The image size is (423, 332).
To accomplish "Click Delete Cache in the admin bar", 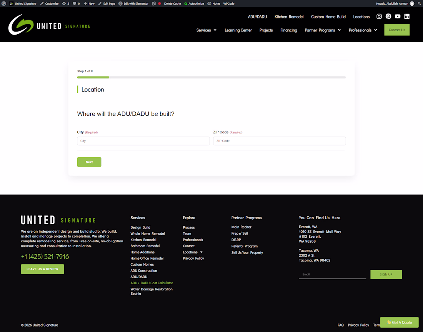I will click(x=172, y=3).
